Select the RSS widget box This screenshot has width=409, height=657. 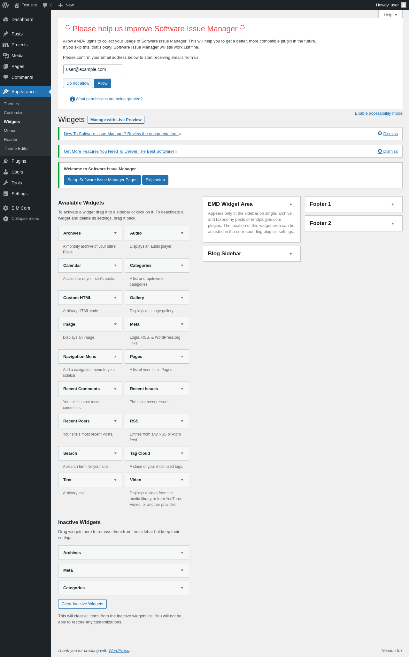tap(157, 421)
